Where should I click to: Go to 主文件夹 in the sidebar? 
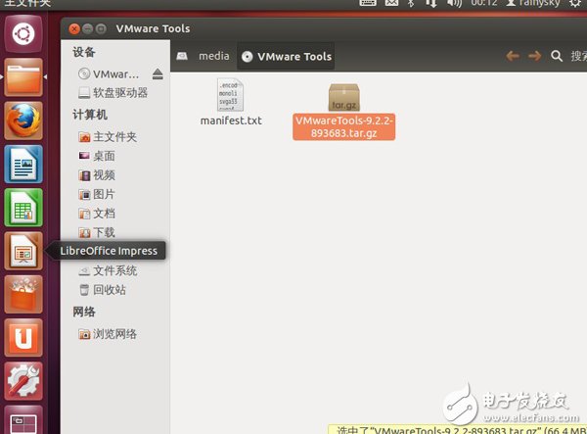coord(108,137)
